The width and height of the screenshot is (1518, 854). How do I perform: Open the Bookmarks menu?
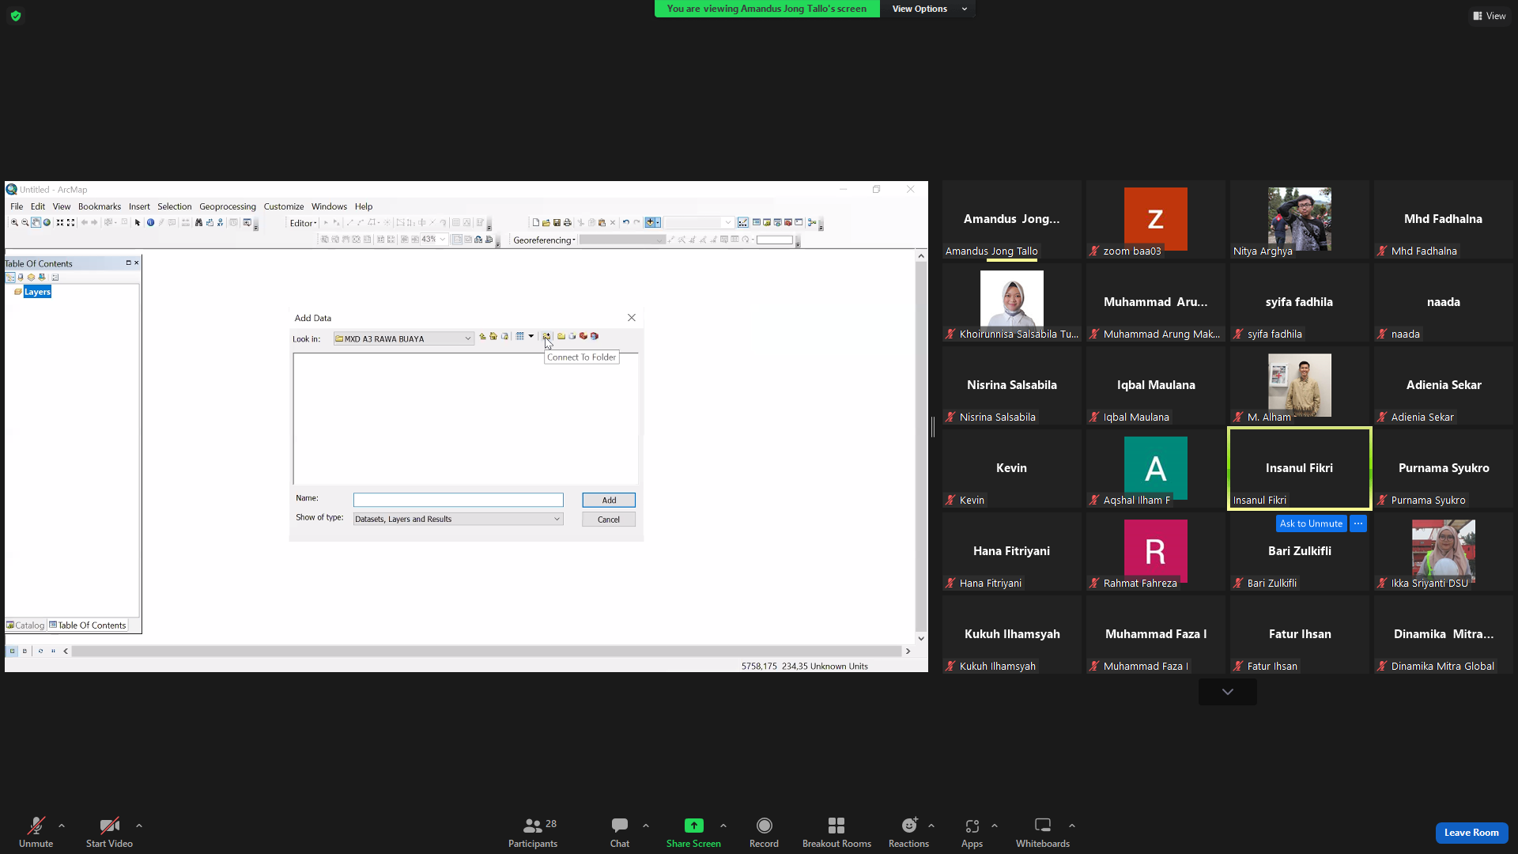click(x=100, y=206)
